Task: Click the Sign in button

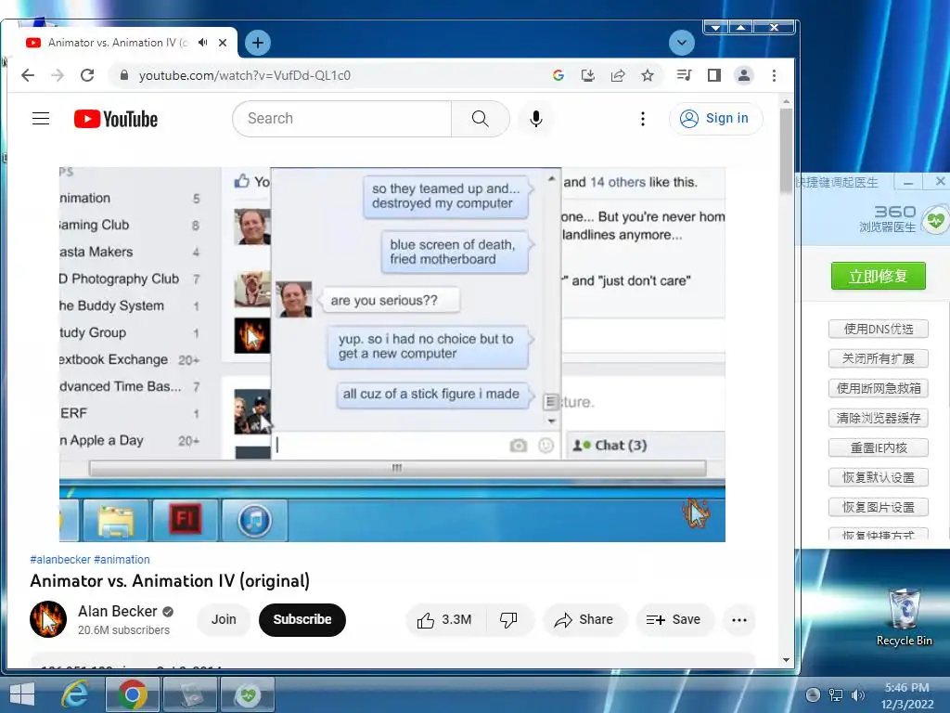Action: [x=715, y=118]
